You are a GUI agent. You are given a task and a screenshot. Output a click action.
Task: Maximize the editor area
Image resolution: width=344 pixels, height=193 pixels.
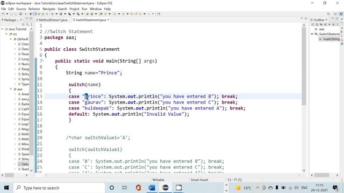(306, 19)
